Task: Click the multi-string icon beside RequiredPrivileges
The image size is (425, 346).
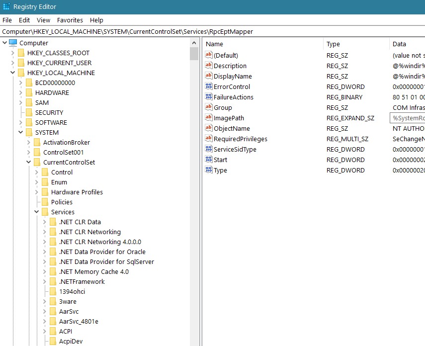Action: 209,139
